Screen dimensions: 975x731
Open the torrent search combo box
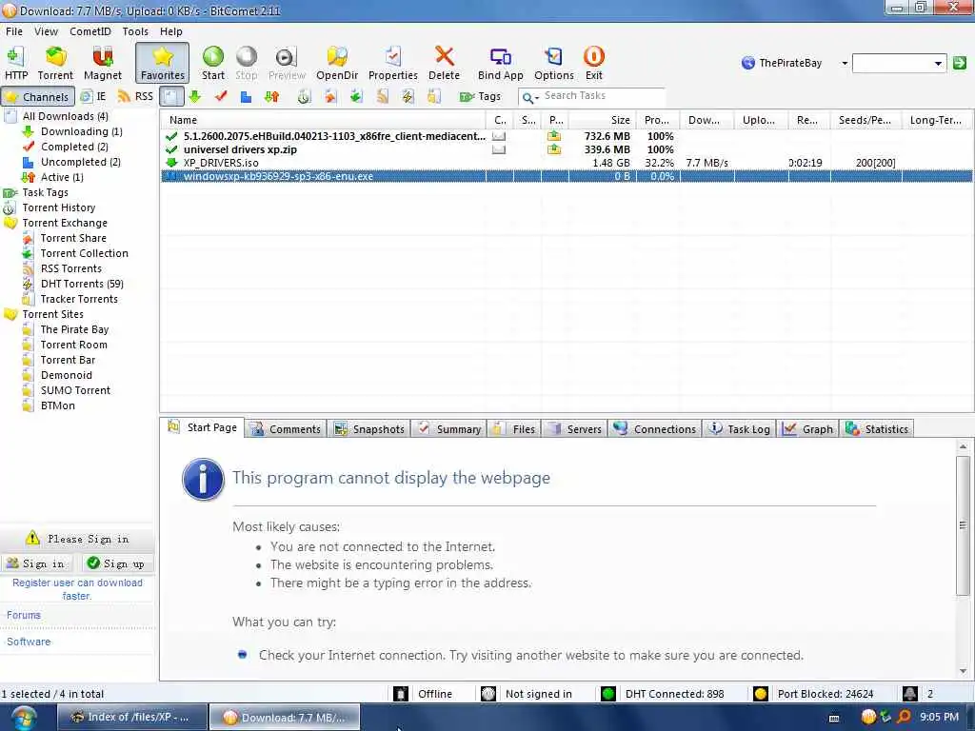pyautogui.click(x=899, y=63)
